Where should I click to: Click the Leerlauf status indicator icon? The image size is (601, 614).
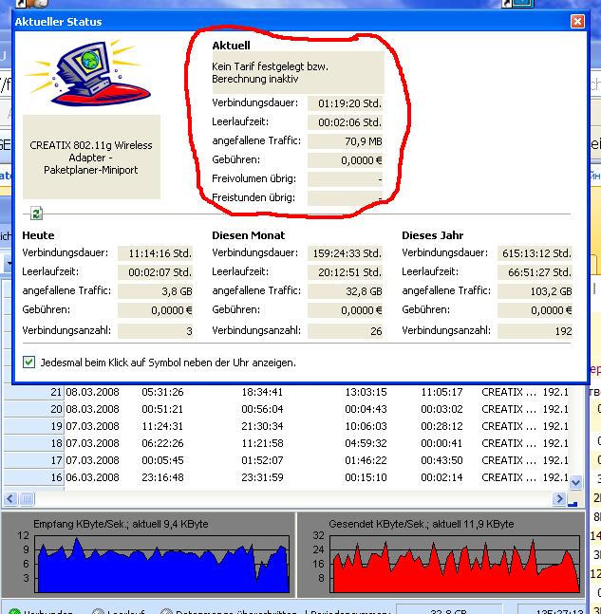[98, 611]
